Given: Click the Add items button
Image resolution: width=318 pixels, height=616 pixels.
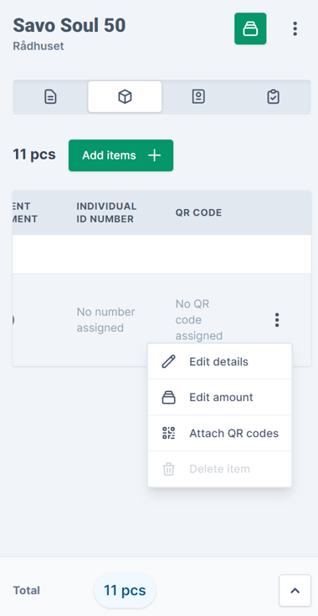Looking at the screenshot, I should [x=121, y=155].
